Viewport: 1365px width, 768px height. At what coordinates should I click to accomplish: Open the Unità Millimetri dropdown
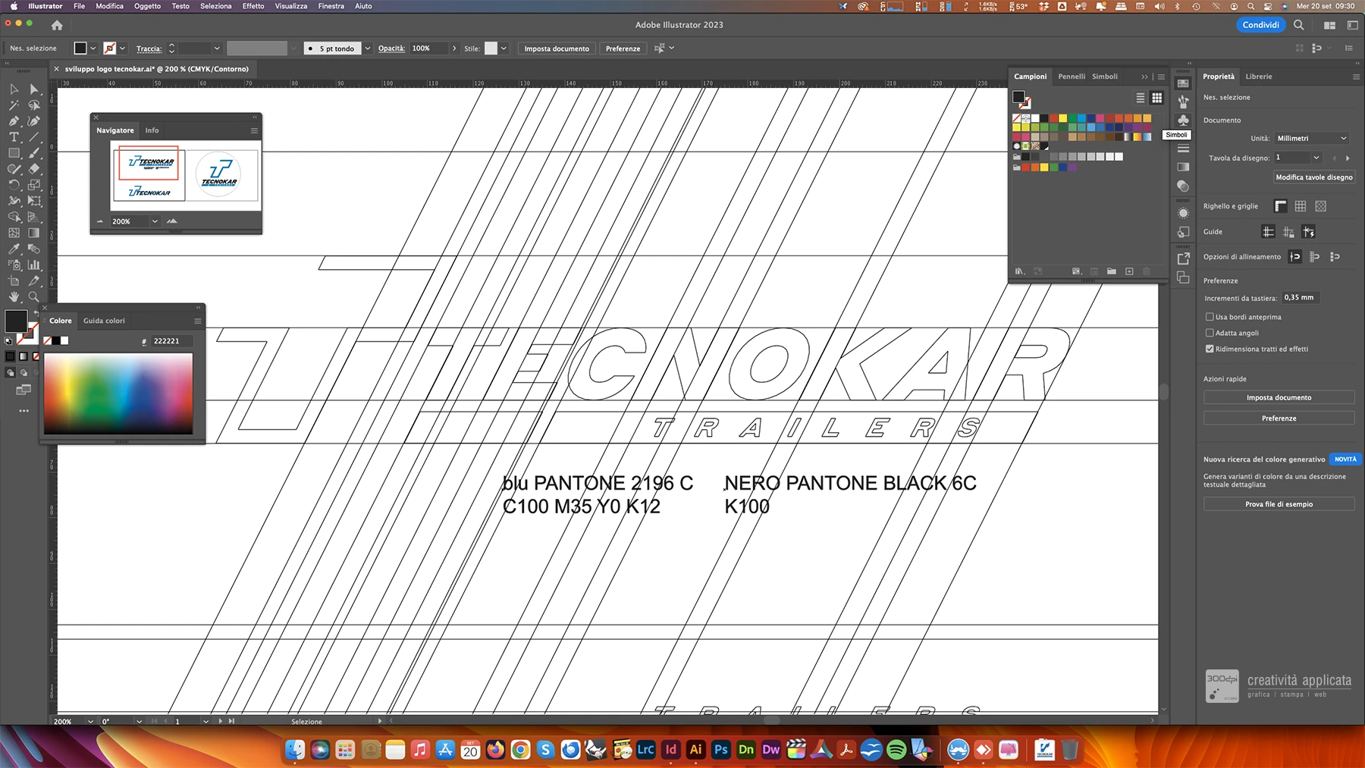point(1312,138)
